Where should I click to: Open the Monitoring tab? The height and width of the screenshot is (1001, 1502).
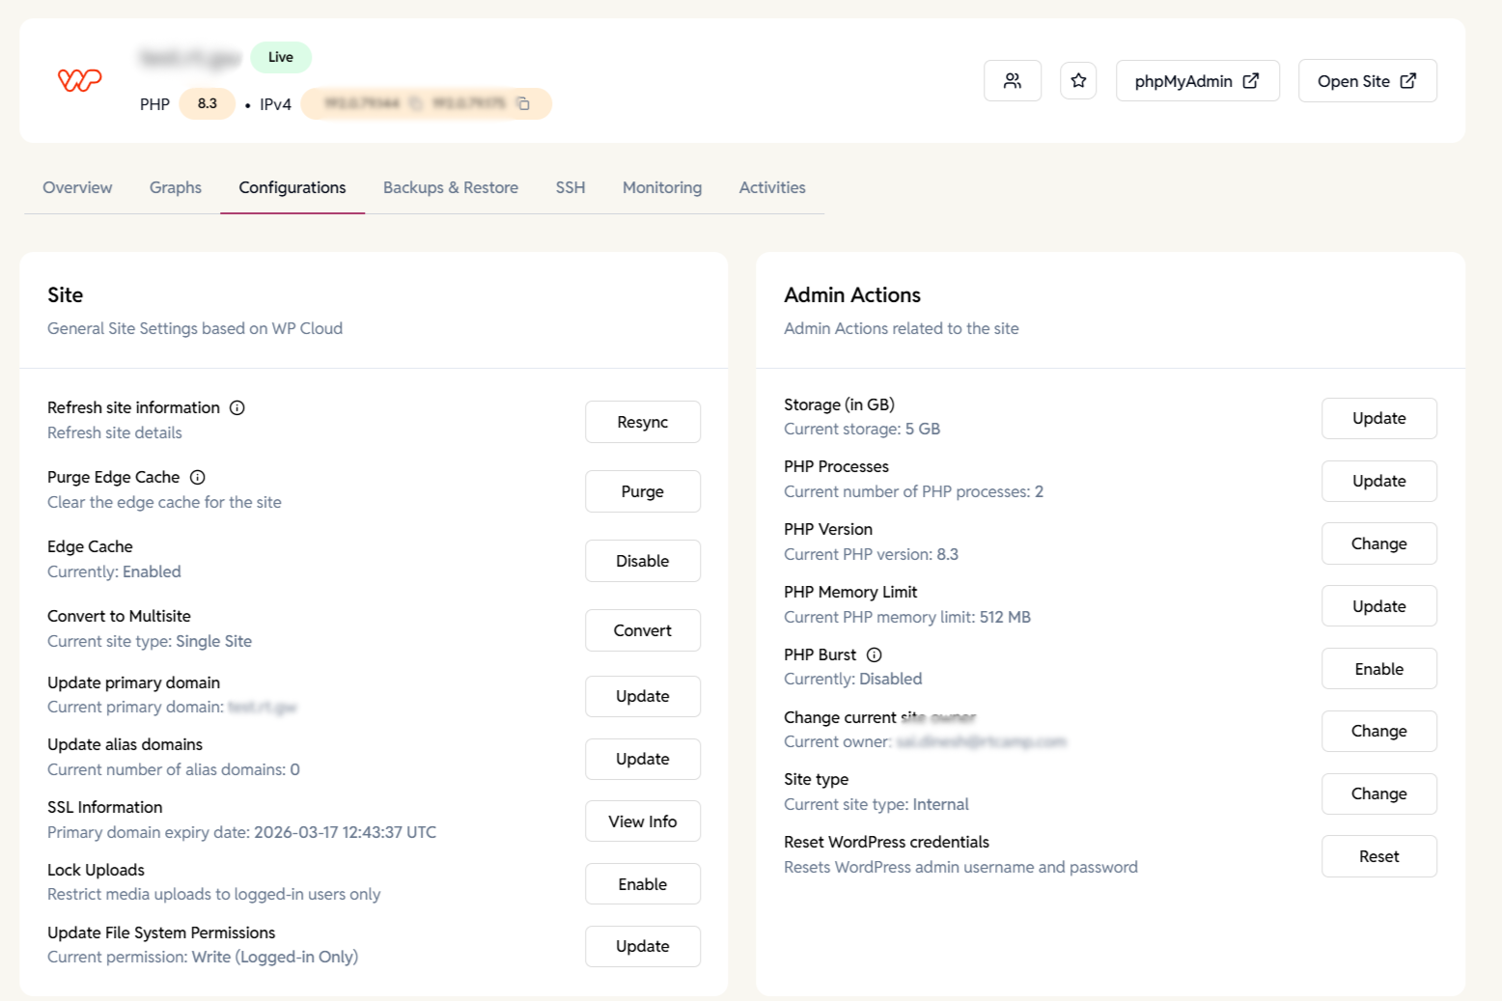coord(661,187)
